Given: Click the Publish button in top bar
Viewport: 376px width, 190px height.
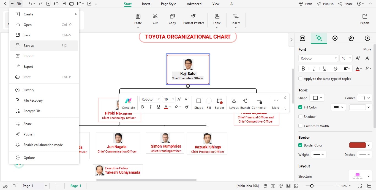Looking at the screenshot, I should [x=325, y=4].
